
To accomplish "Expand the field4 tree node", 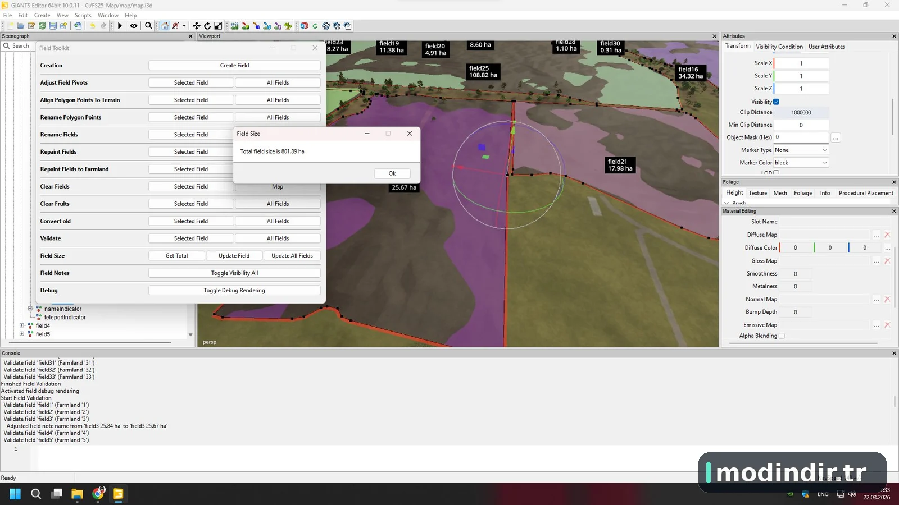I will pyautogui.click(x=22, y=325).
